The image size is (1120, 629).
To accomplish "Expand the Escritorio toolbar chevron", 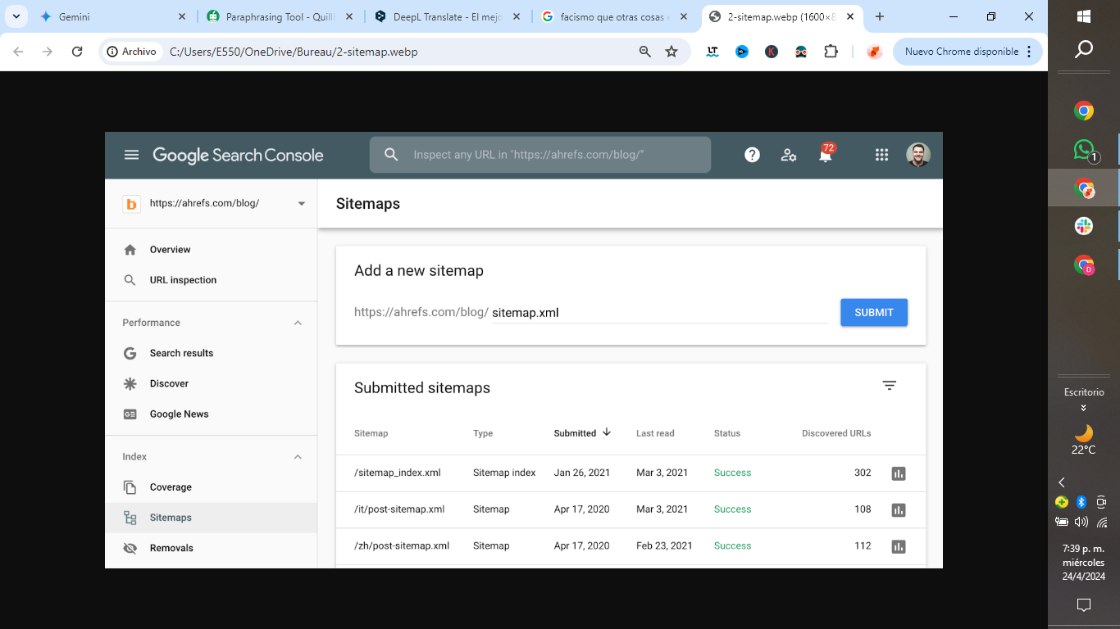I will coord(1084,407).
